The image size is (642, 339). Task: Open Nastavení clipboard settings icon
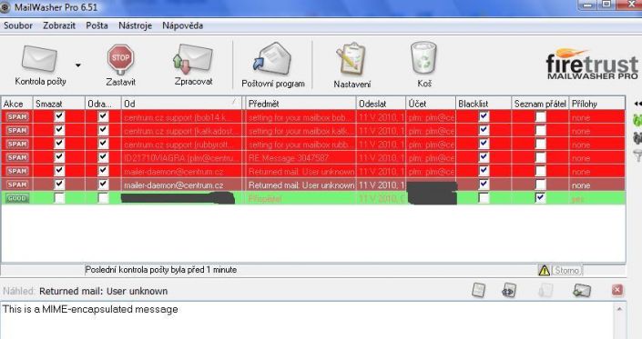351,60
